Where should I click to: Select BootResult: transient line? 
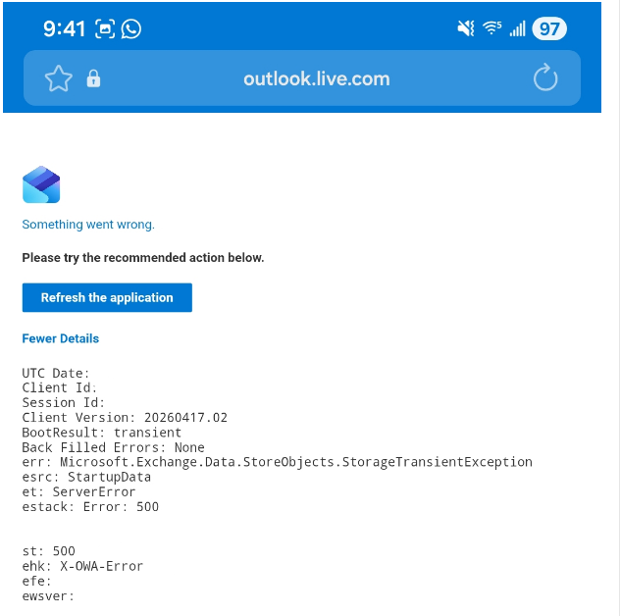pyautogui.click(x=102, y=433)
